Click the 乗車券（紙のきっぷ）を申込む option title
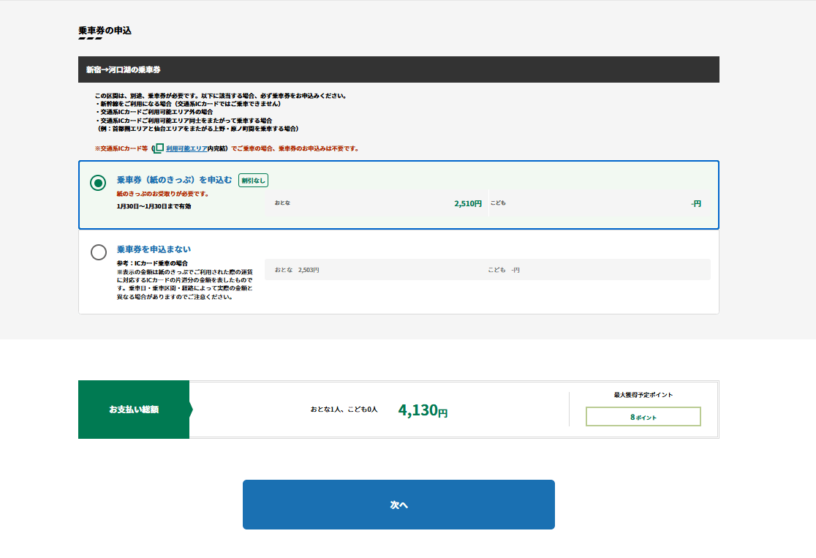Screen dimensions: 816x558 (174, 180)
